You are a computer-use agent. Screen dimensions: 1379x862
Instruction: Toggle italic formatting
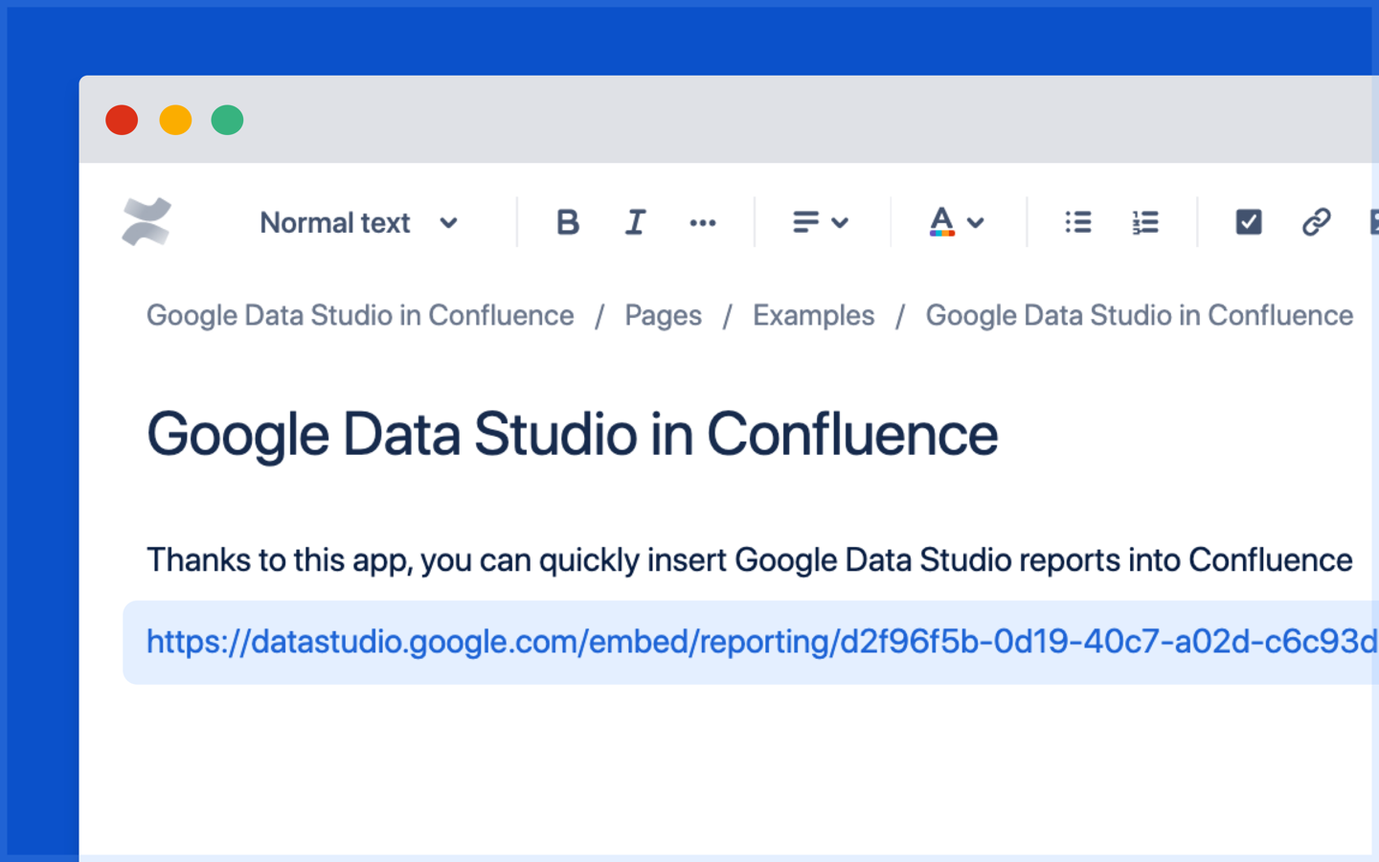635,223
